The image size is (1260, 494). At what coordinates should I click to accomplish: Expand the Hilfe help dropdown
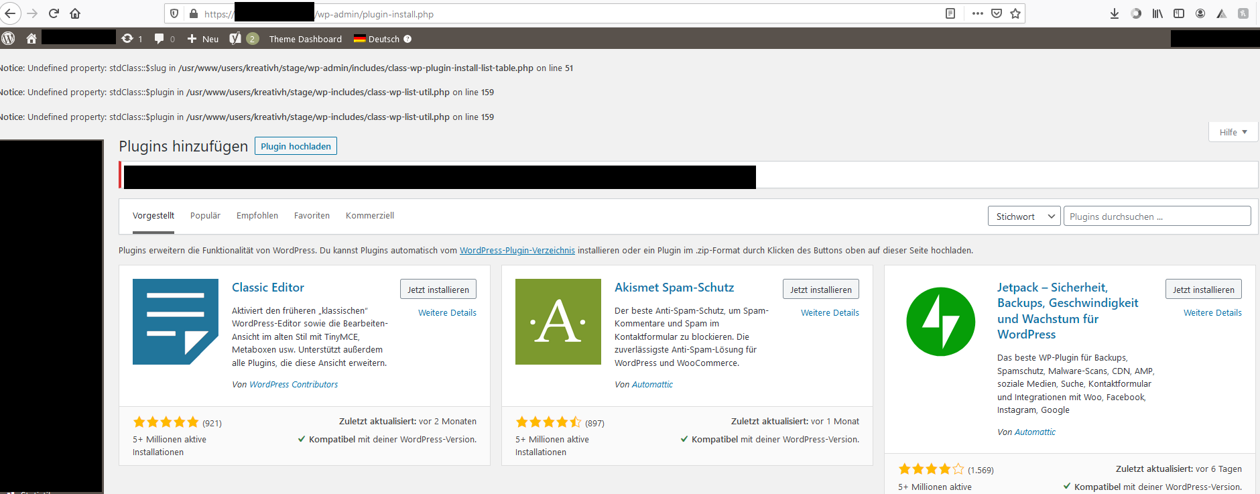tap(1233, 132)
